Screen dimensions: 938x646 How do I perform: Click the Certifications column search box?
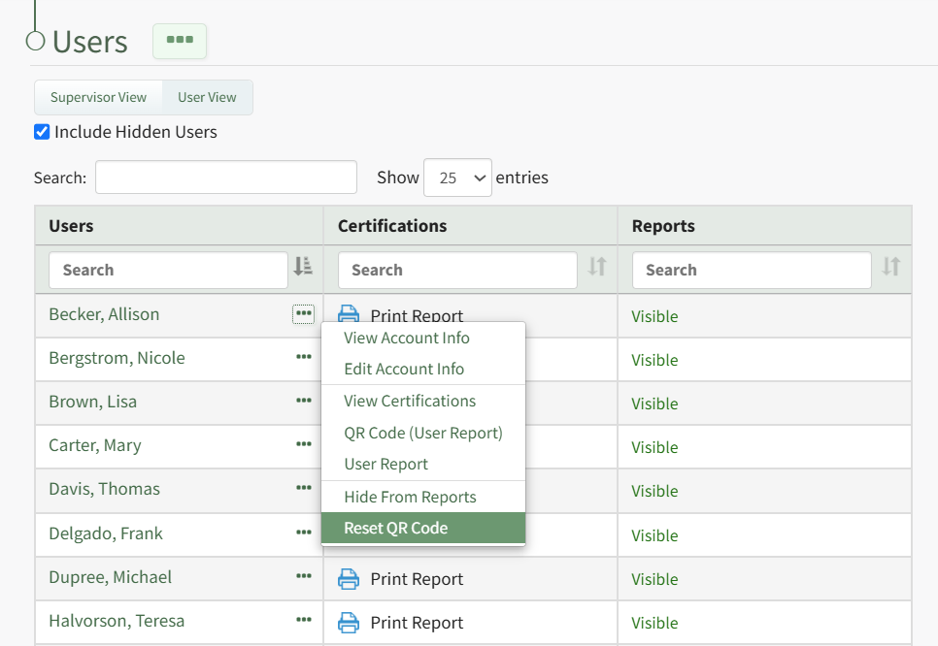457,270
